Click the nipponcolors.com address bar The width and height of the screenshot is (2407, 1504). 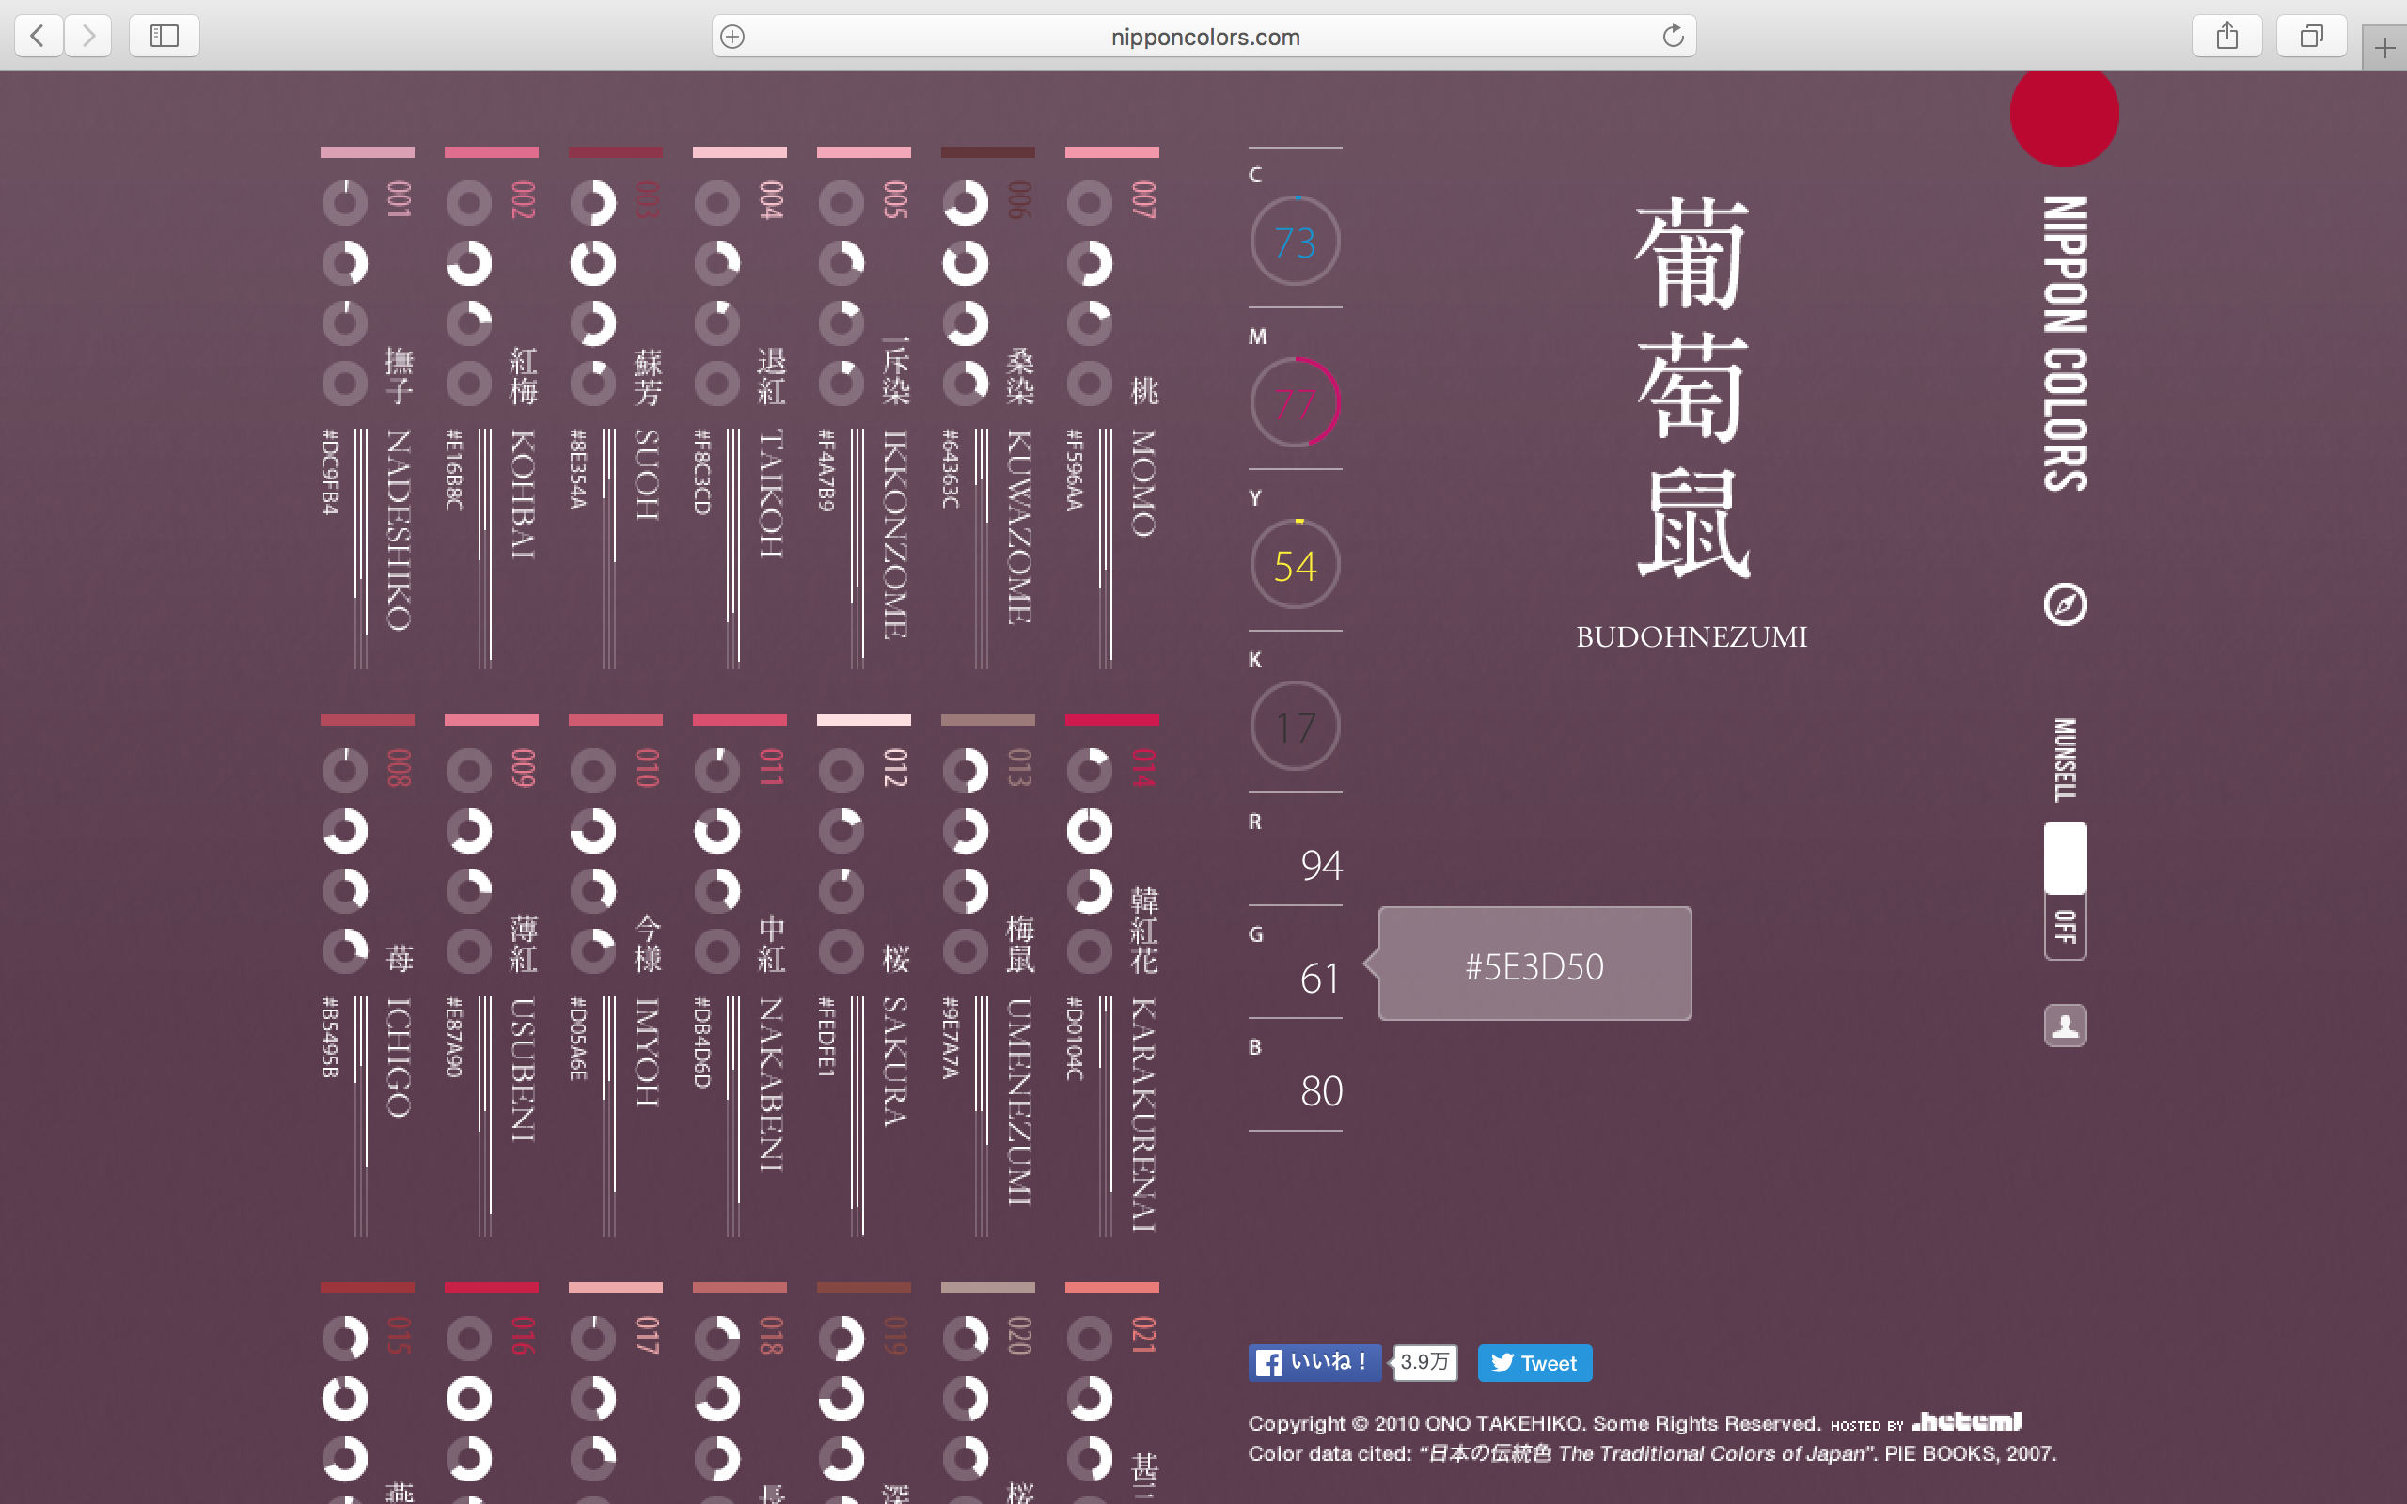click(x=1203, y=36)
